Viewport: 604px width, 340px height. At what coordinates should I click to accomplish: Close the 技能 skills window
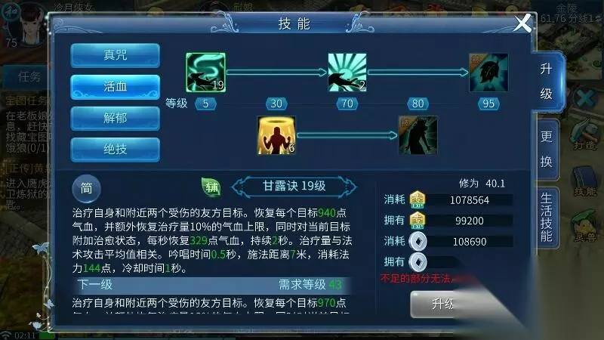click(x=522, y=23)
